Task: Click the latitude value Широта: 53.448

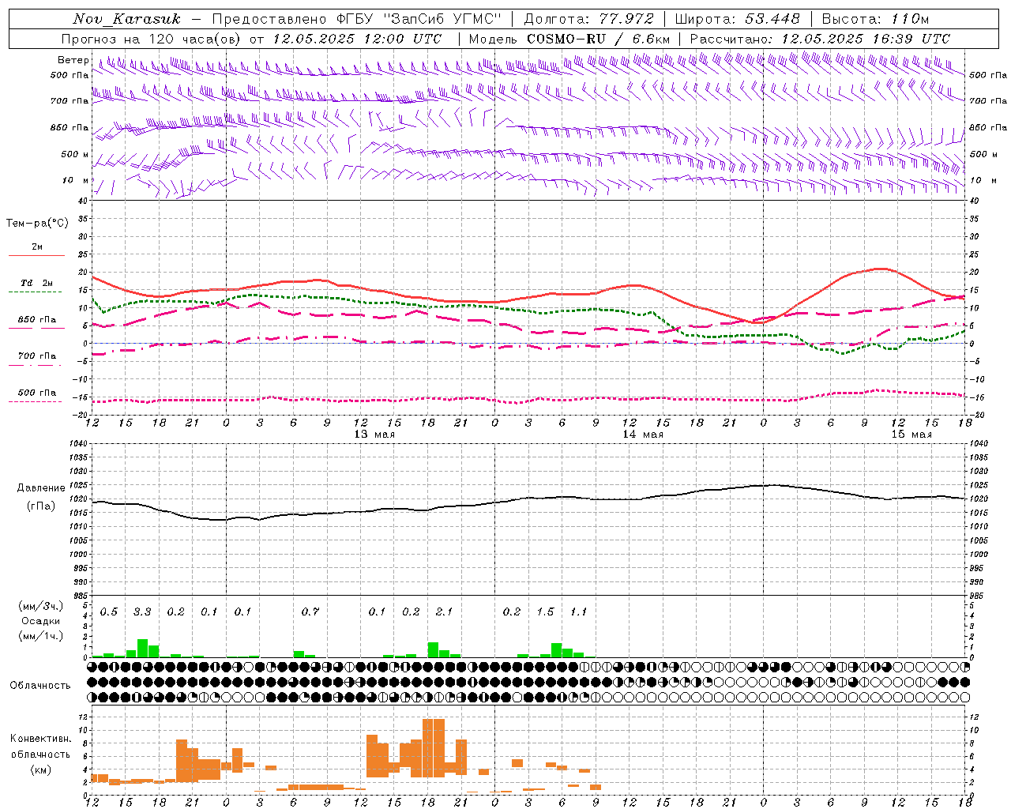Action: coord(737,19)
